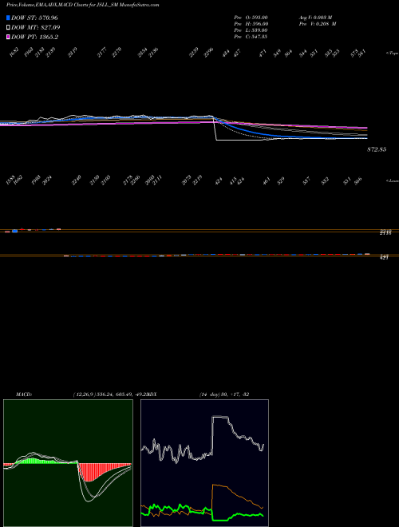Click the blue DOW ST legend swatch
Viewport: 399px width, 527px height.
click(9, 18)
